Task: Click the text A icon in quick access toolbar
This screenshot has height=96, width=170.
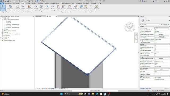Action: tap(29, 1)
